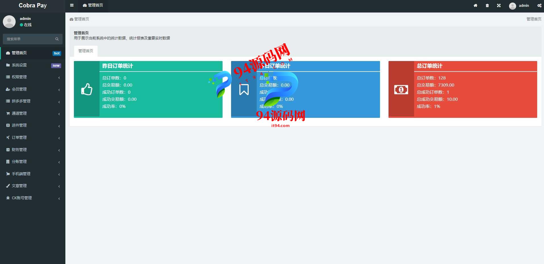Select the 管理首页 tab in top bar
The height and width of the screenshot is (264, 544).
(x=93, y=5)
